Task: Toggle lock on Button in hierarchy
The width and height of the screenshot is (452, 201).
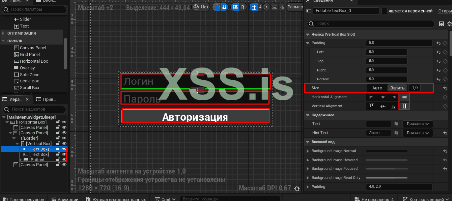Action: 58,160
